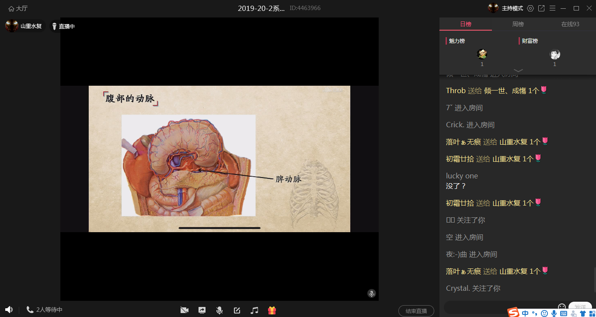Image resolution: width=596 pixels, height=317 pixels.
Task: Switch to the 在线93 tab
Action: tap(570, 24)
